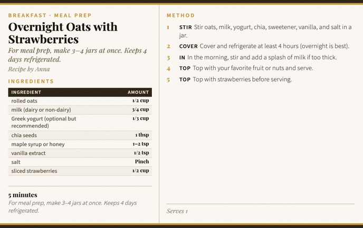
Task: Select the Serves 1 footer text
Action: coord(177,211)
